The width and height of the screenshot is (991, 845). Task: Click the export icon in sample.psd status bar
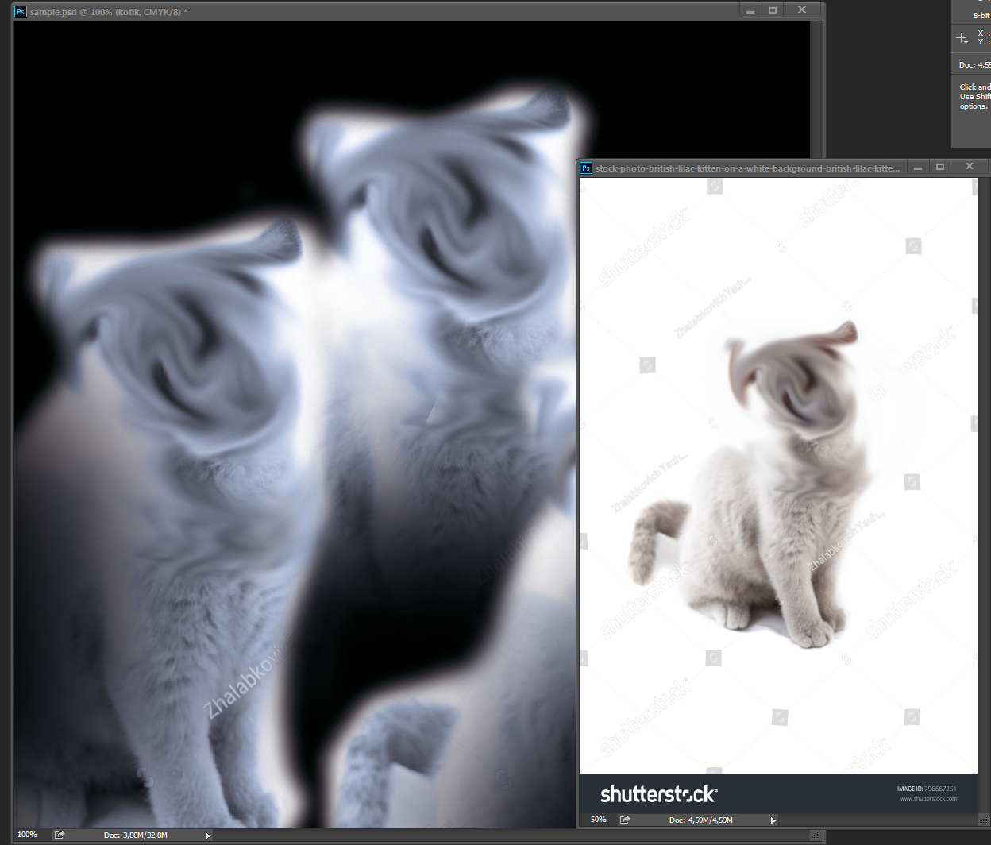coord(60,835)
